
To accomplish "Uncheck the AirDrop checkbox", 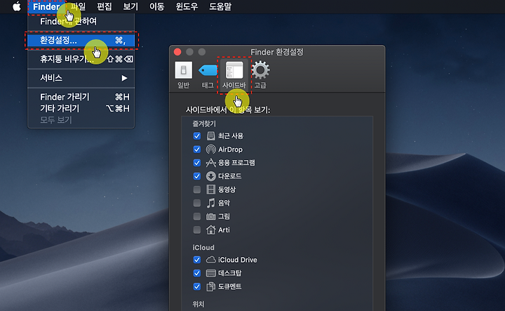I will point(197,150).
